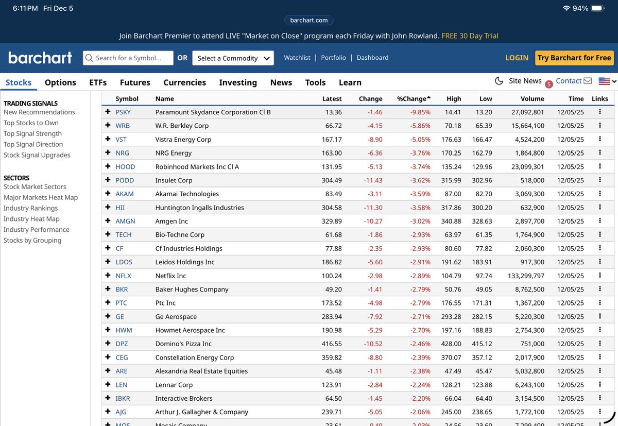Sort table by %Change column header
This screenshot has width=618, height=426.
pyautogui.click(x=414, y=99)
